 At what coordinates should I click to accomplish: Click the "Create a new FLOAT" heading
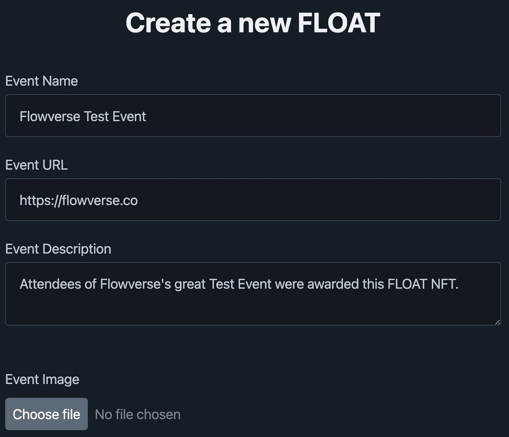tap(254, 22)
